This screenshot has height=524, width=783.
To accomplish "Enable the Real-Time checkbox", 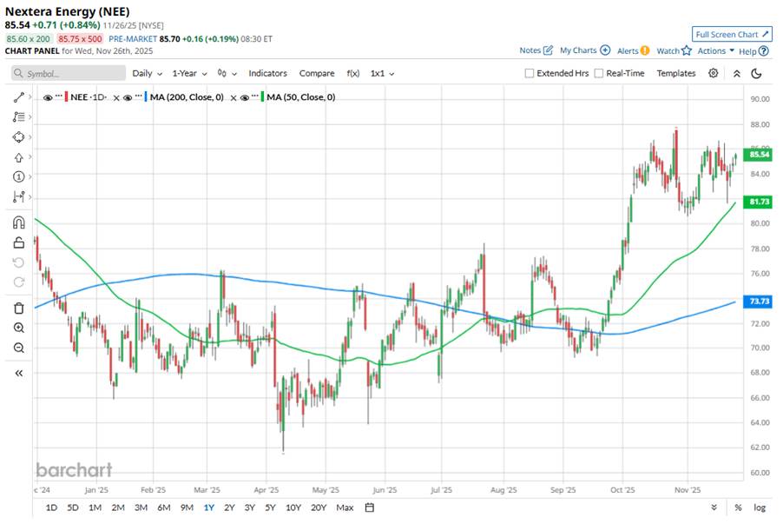I will click(599, 74).
